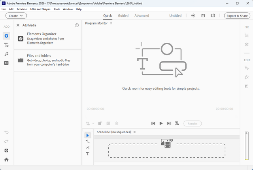The image size is (253, 170).
Task: Go to Home screen icon
Action: 6,160
